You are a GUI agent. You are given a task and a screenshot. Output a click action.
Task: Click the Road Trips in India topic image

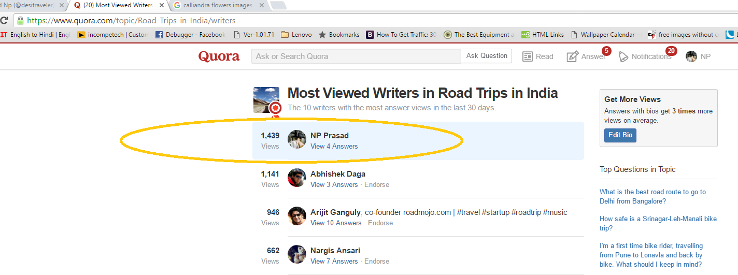[x=266, y=100]
